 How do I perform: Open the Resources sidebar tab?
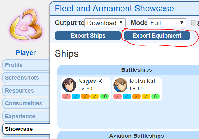click(26, 91)
